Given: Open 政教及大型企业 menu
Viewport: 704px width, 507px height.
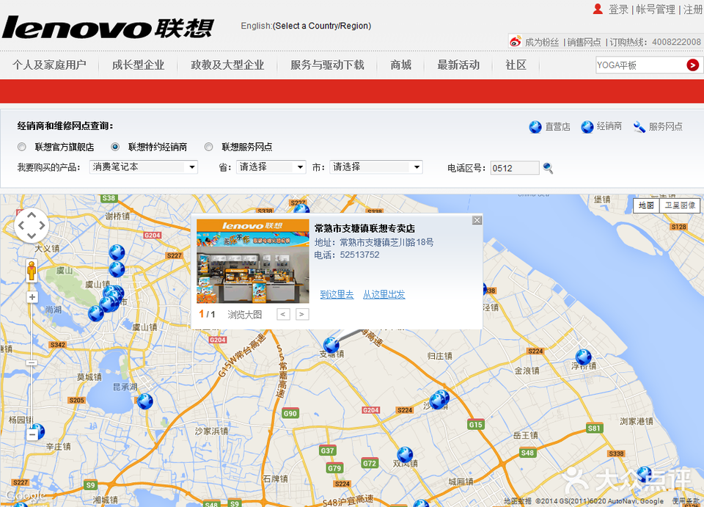Looking at the screenshot, I should [x=227, y=65].
